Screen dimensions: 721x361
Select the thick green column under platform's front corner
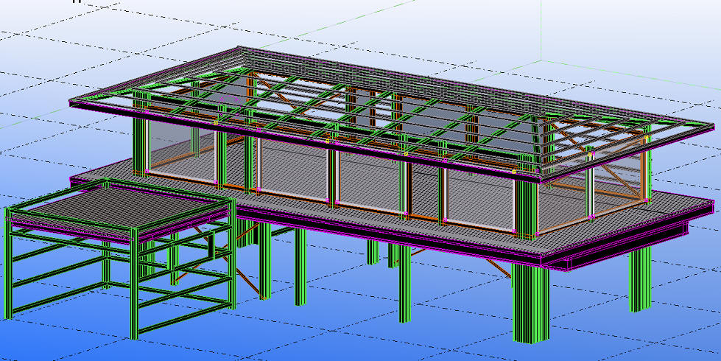pyautogui.click(x=531, y=304)
